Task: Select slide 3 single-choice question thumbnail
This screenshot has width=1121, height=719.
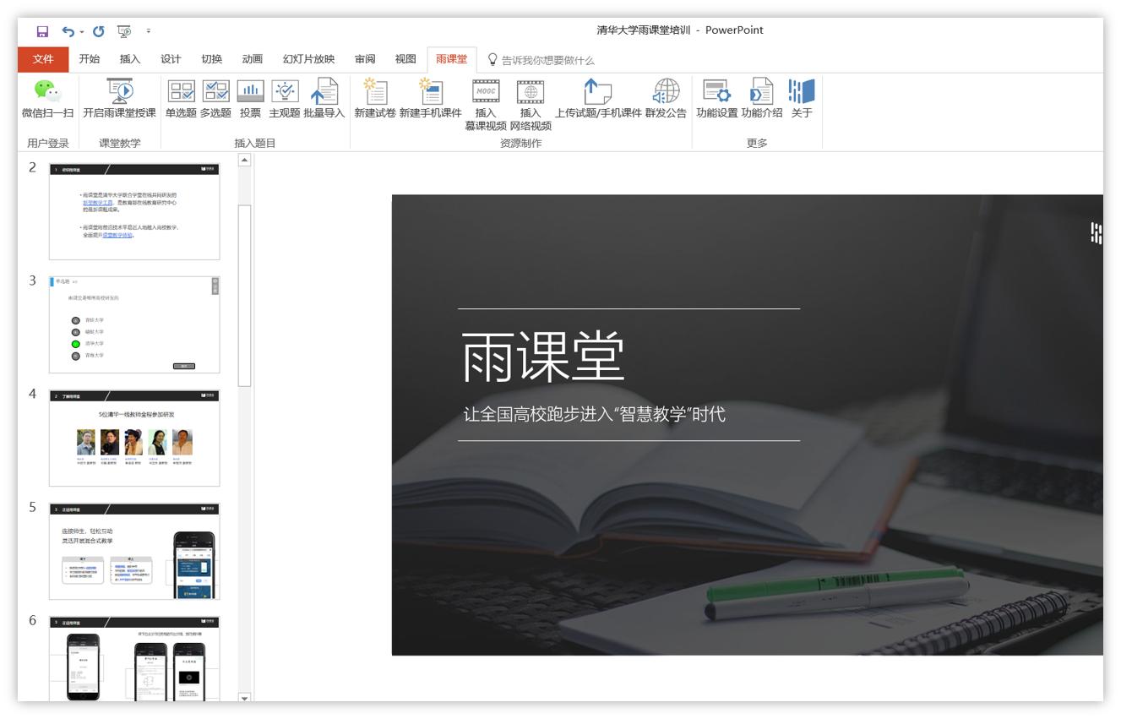Action: click(134, 324)
